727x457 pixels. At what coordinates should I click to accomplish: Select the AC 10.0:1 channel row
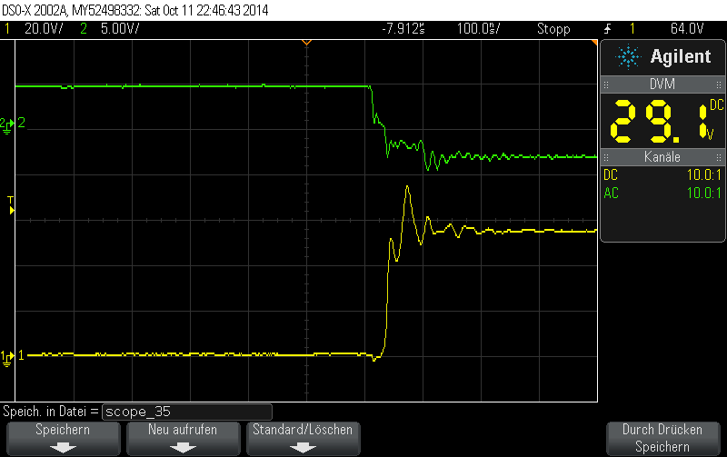click(x=662, y=193)
